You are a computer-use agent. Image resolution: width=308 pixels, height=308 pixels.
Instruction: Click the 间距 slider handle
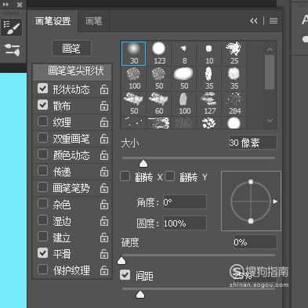[140, 295]
